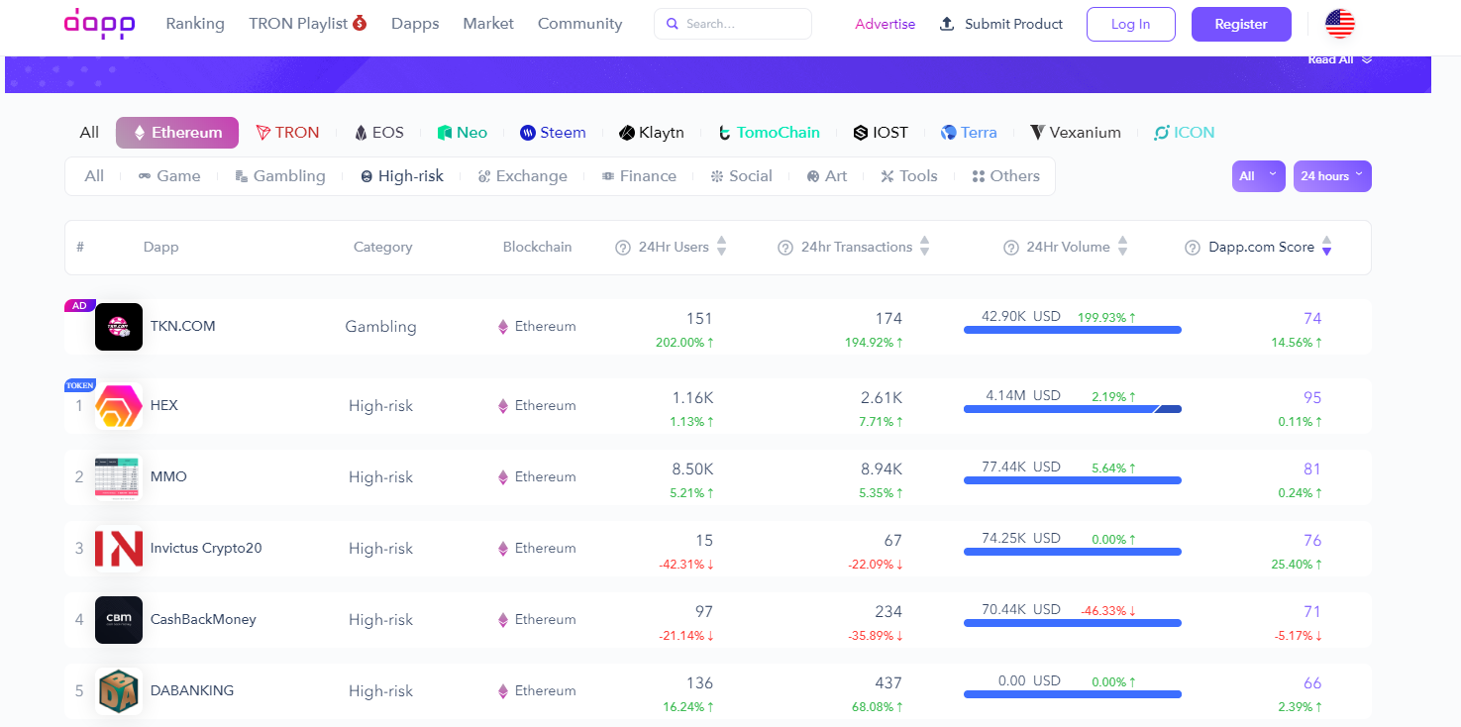This screenshot has height=727, width=1461.
Task: Click the Advertise link
Action: [x=886, y=24]
